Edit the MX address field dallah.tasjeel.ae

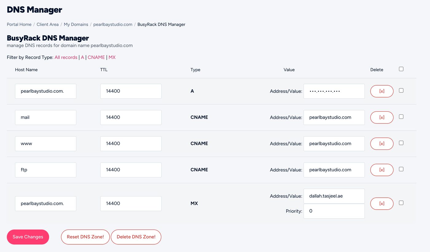click(334, 196)
